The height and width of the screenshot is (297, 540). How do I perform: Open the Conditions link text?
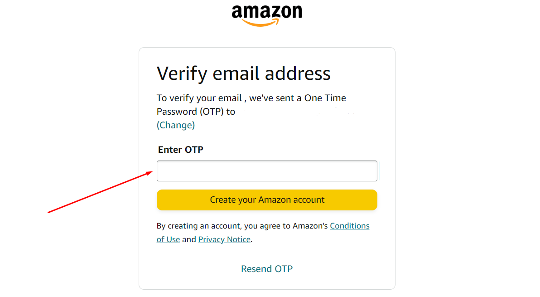coord(350,226)
